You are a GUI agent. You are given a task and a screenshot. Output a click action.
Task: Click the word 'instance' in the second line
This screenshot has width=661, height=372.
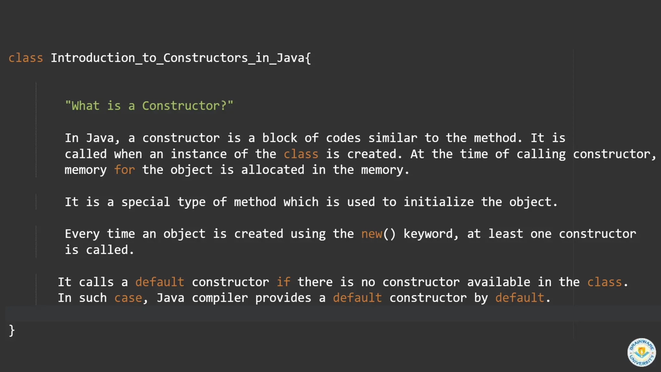(198, 154)
